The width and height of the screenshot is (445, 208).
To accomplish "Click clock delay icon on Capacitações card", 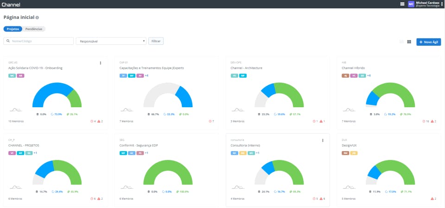I will (210, 121).
